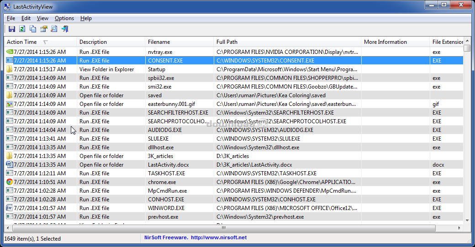Click the horizontal scrollbar left arrow
475x247 pixels.
pyautogui.click(x=8, y=228)
